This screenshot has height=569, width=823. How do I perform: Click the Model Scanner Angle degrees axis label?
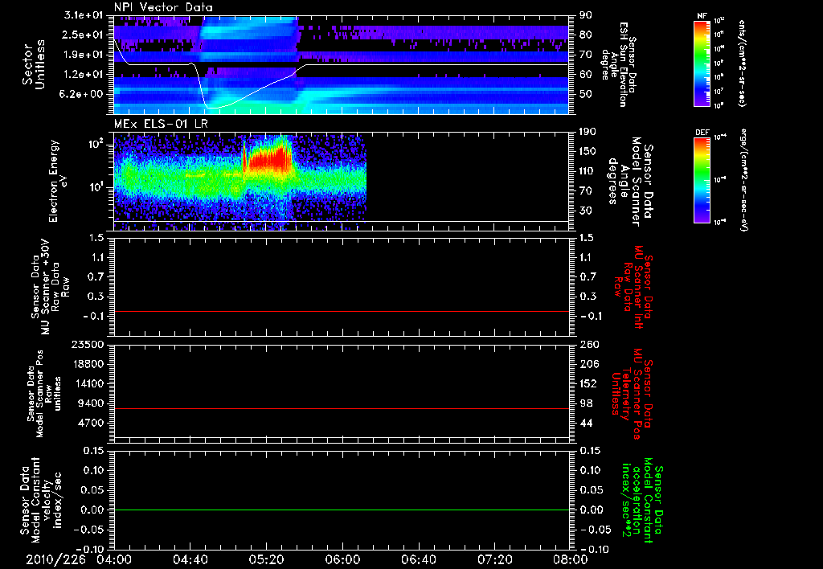pos(630,182)
